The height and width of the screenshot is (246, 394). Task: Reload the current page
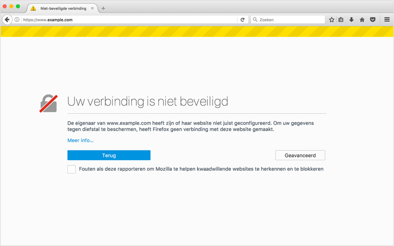[x=242, y=19]
